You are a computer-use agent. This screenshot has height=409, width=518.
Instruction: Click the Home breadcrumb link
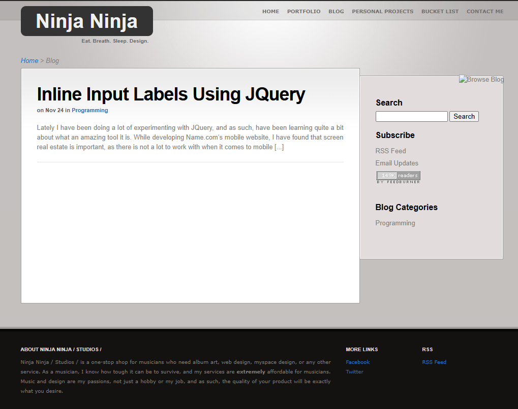click(29, 61)
